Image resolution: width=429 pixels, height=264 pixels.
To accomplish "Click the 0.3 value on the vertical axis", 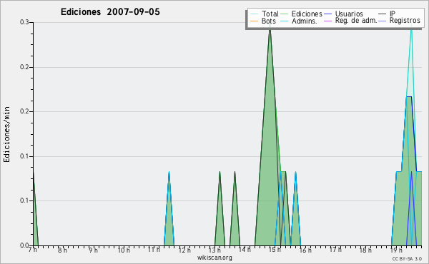I will pyautogui.click(x=24, y=22).
